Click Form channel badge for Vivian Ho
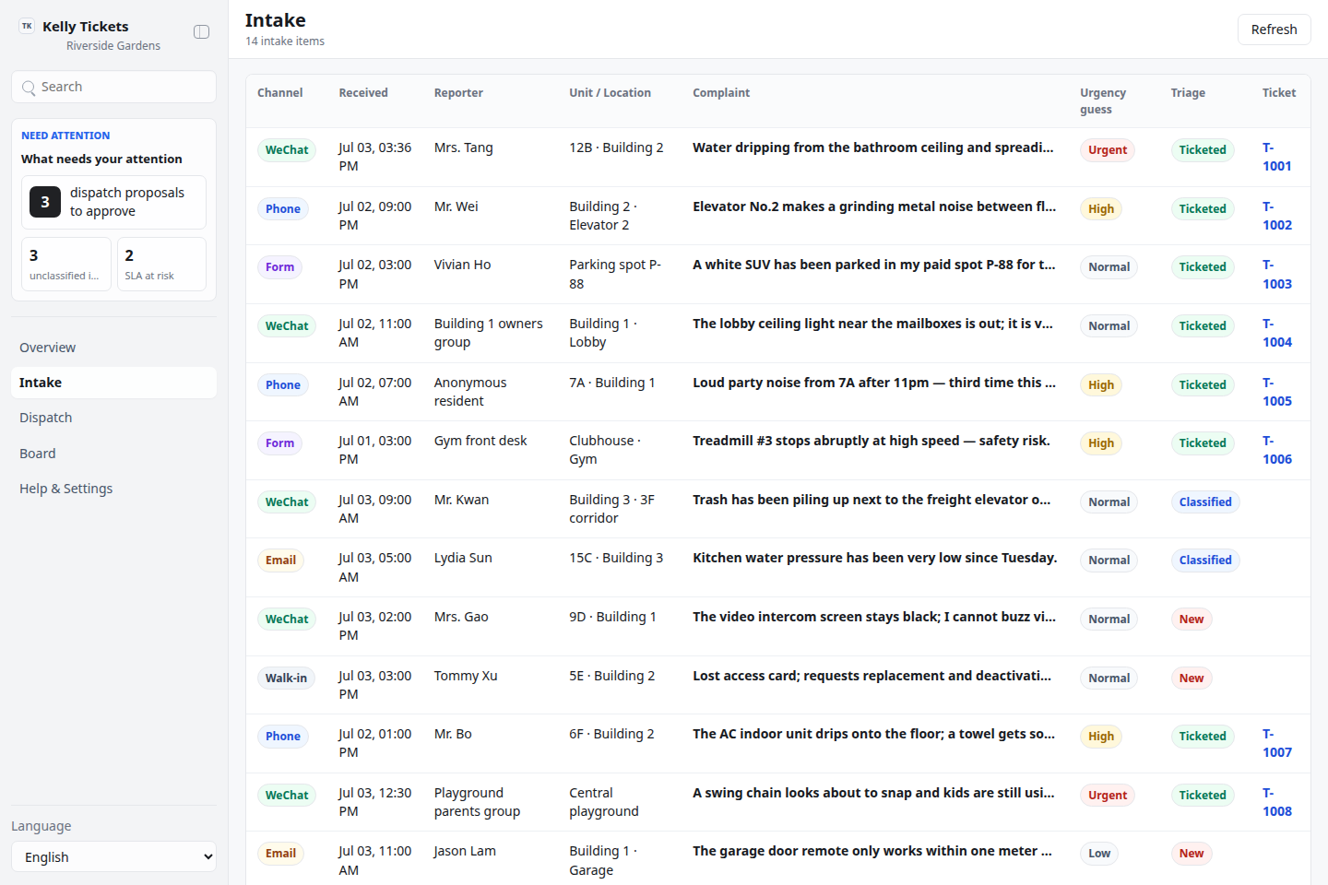 coord(279,267)
